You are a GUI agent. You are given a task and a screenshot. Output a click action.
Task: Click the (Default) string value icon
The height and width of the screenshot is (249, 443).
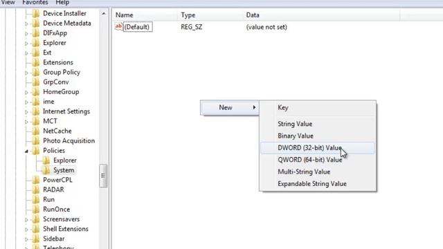point(118,27)
